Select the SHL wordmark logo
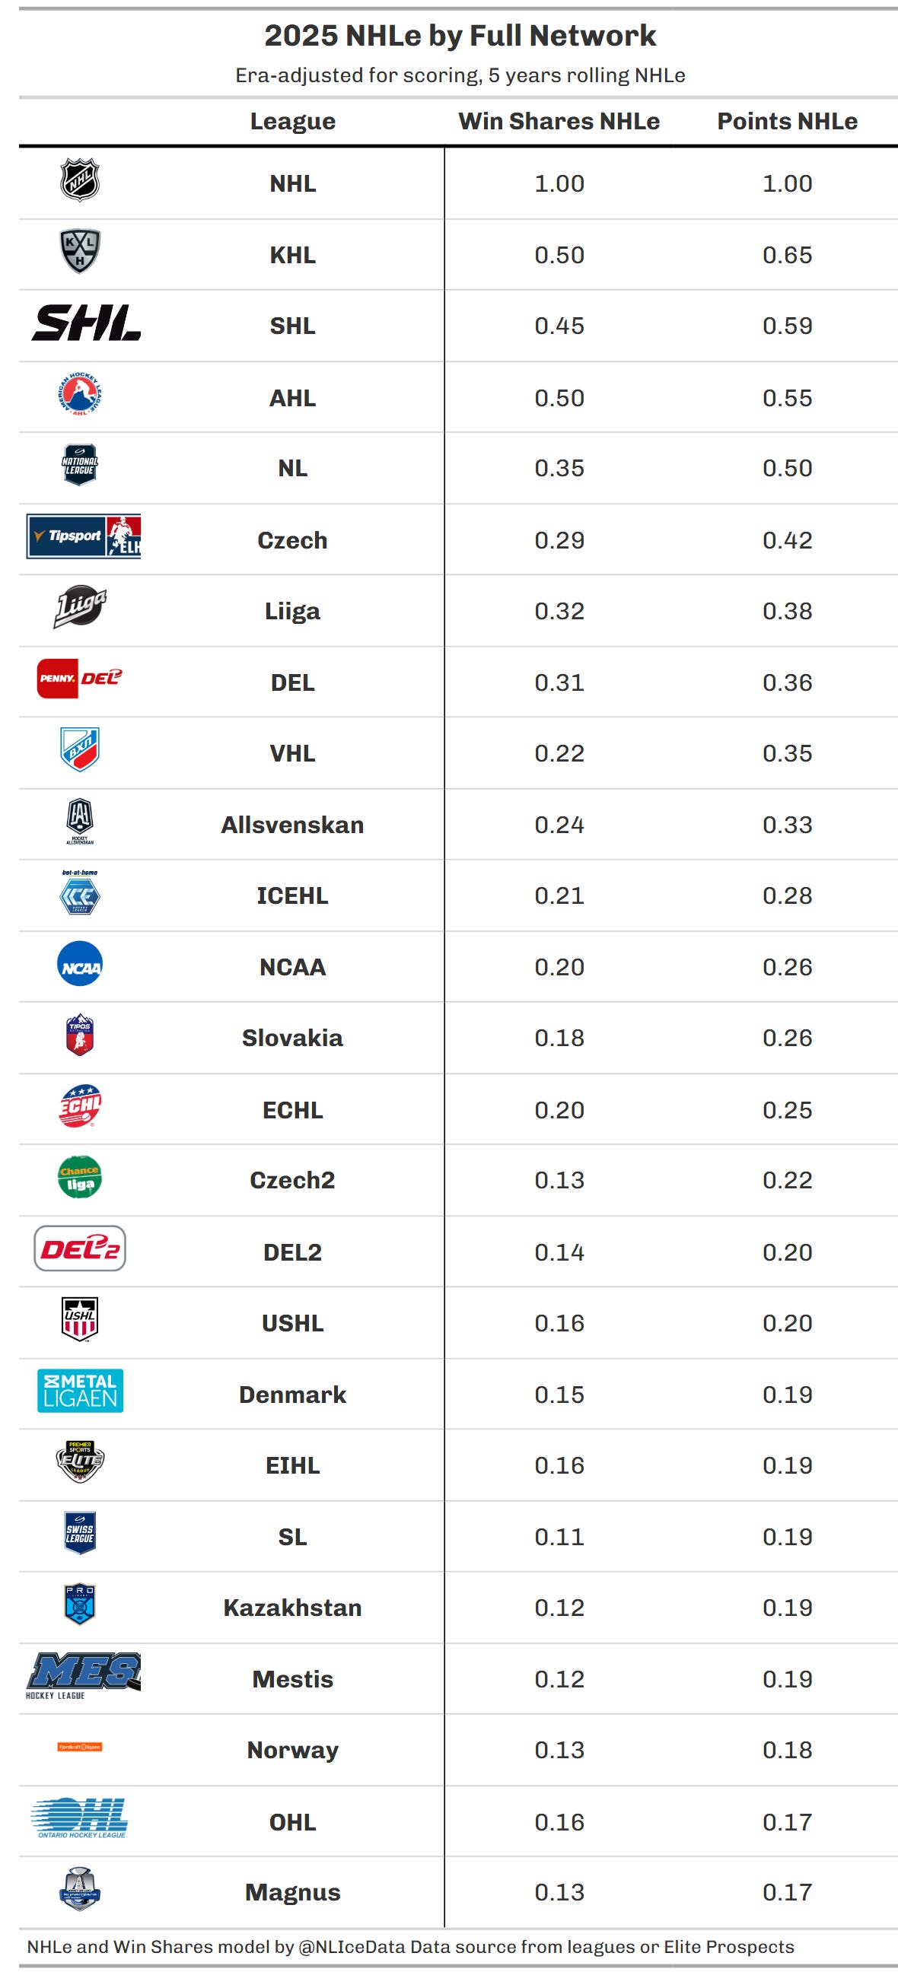The image size is (898, 1972). [x=86, y=323]
